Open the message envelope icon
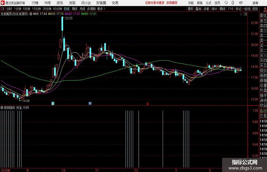Viewport: 267px width, 172px height. tap(241, 3)
